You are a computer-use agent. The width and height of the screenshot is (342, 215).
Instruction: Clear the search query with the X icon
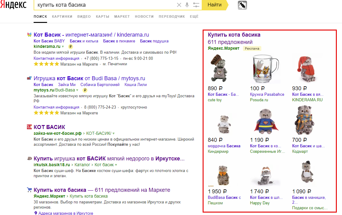click(179, 5)
